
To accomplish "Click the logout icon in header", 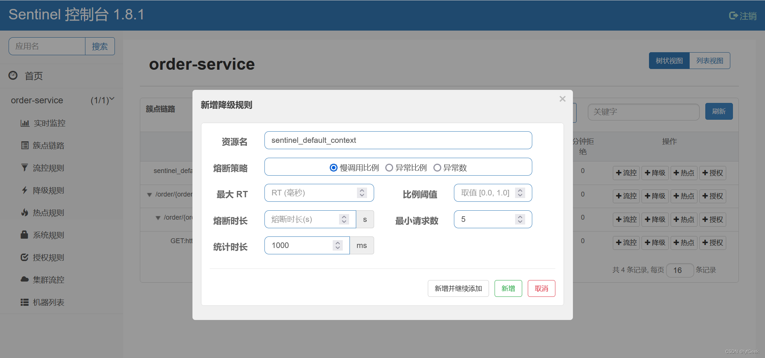I will [x=733, y=16].
